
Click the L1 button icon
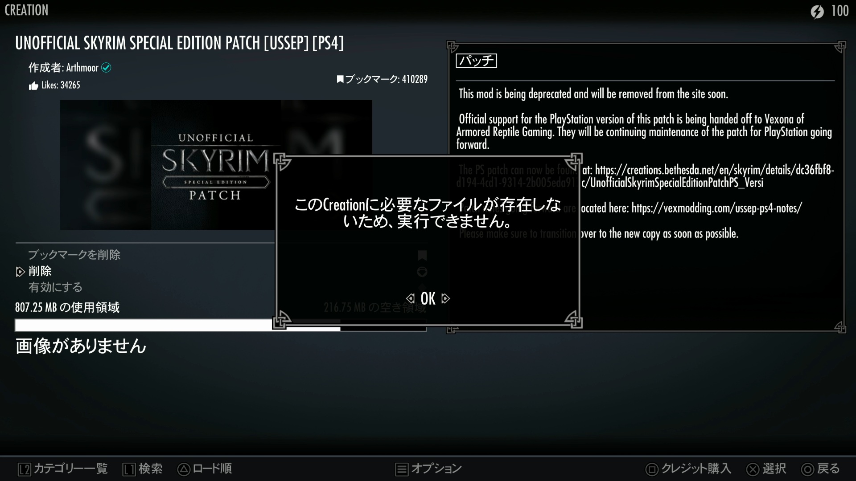tap(129, 469)
